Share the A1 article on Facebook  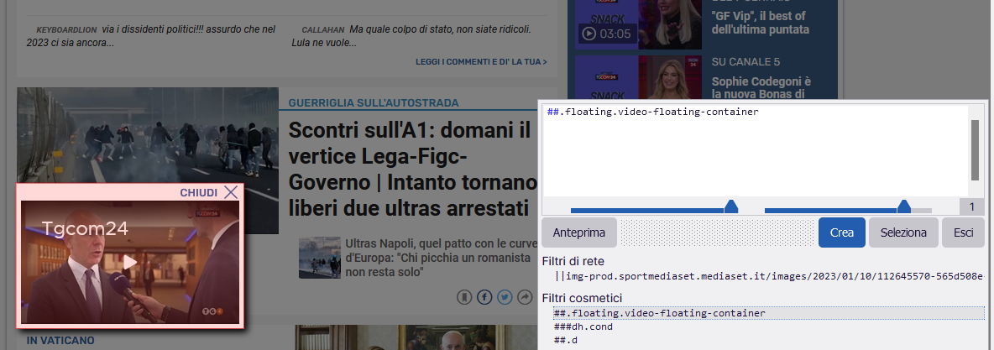point(485,297)
